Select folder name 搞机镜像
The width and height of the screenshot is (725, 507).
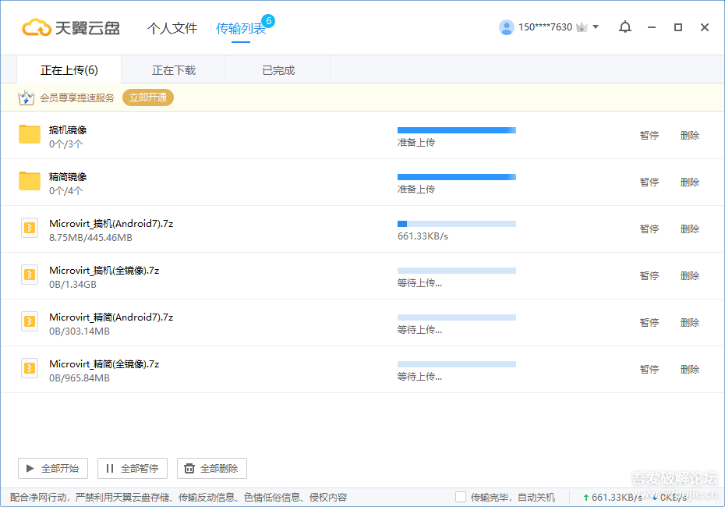pos(68,130)
